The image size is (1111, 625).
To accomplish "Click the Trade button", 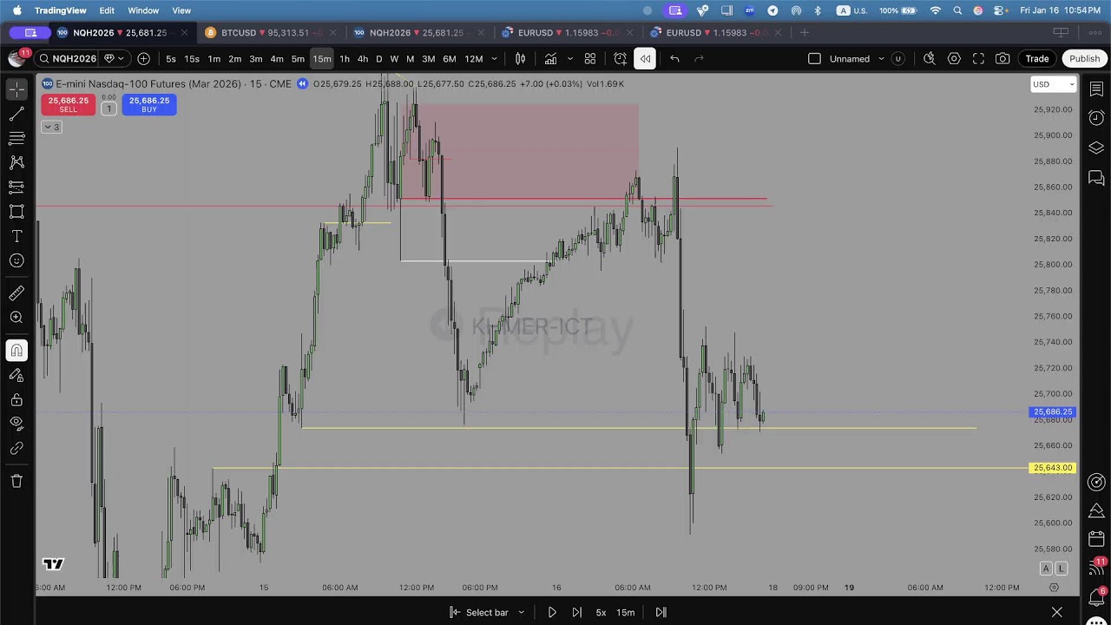I will tap(1037, 59).
